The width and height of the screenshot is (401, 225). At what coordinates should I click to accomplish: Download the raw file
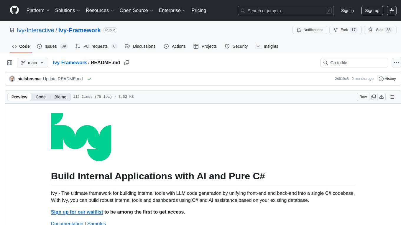(x=382, y=97)
